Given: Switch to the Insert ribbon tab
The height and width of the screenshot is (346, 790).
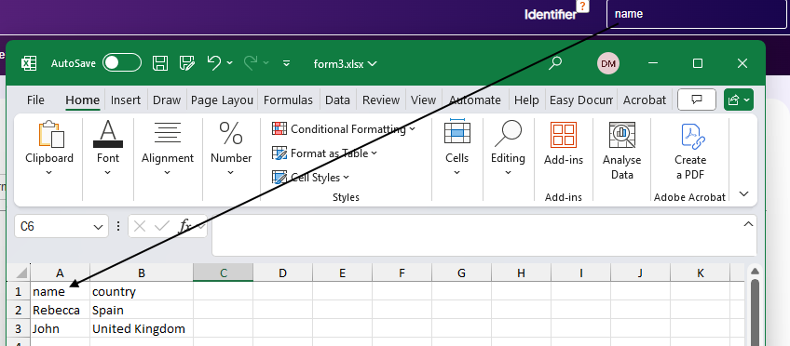Looking at the screenshot, I should tap(126, 100).
